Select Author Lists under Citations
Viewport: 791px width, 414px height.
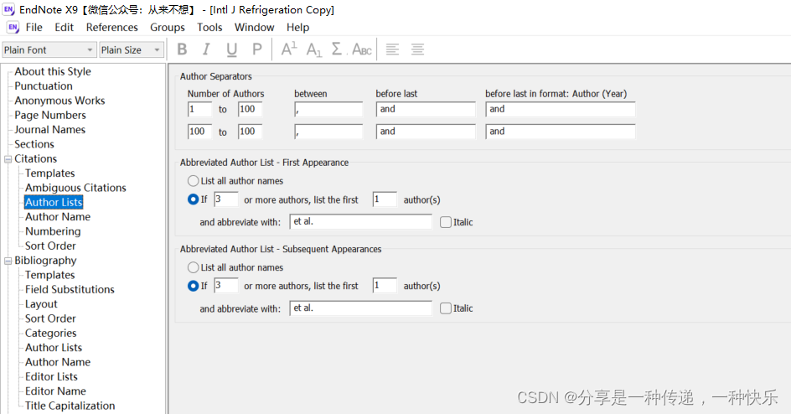[54, 202]
